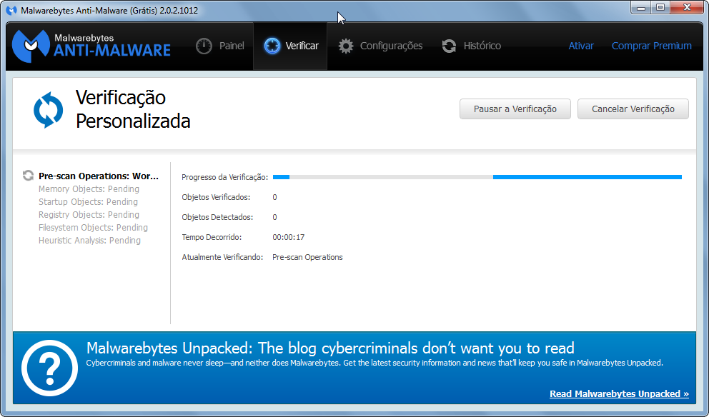Image resolution: width=709 pixels, height=417 pixels.
Task: Click the Malwarebytes title bar app icon
Action: (11, 11)
